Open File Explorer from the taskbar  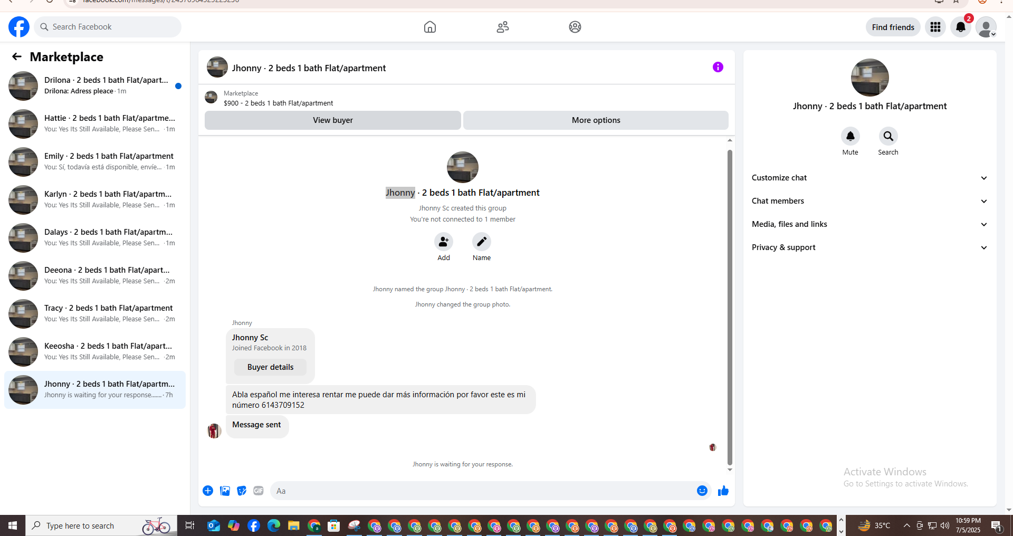pos(294,525)
